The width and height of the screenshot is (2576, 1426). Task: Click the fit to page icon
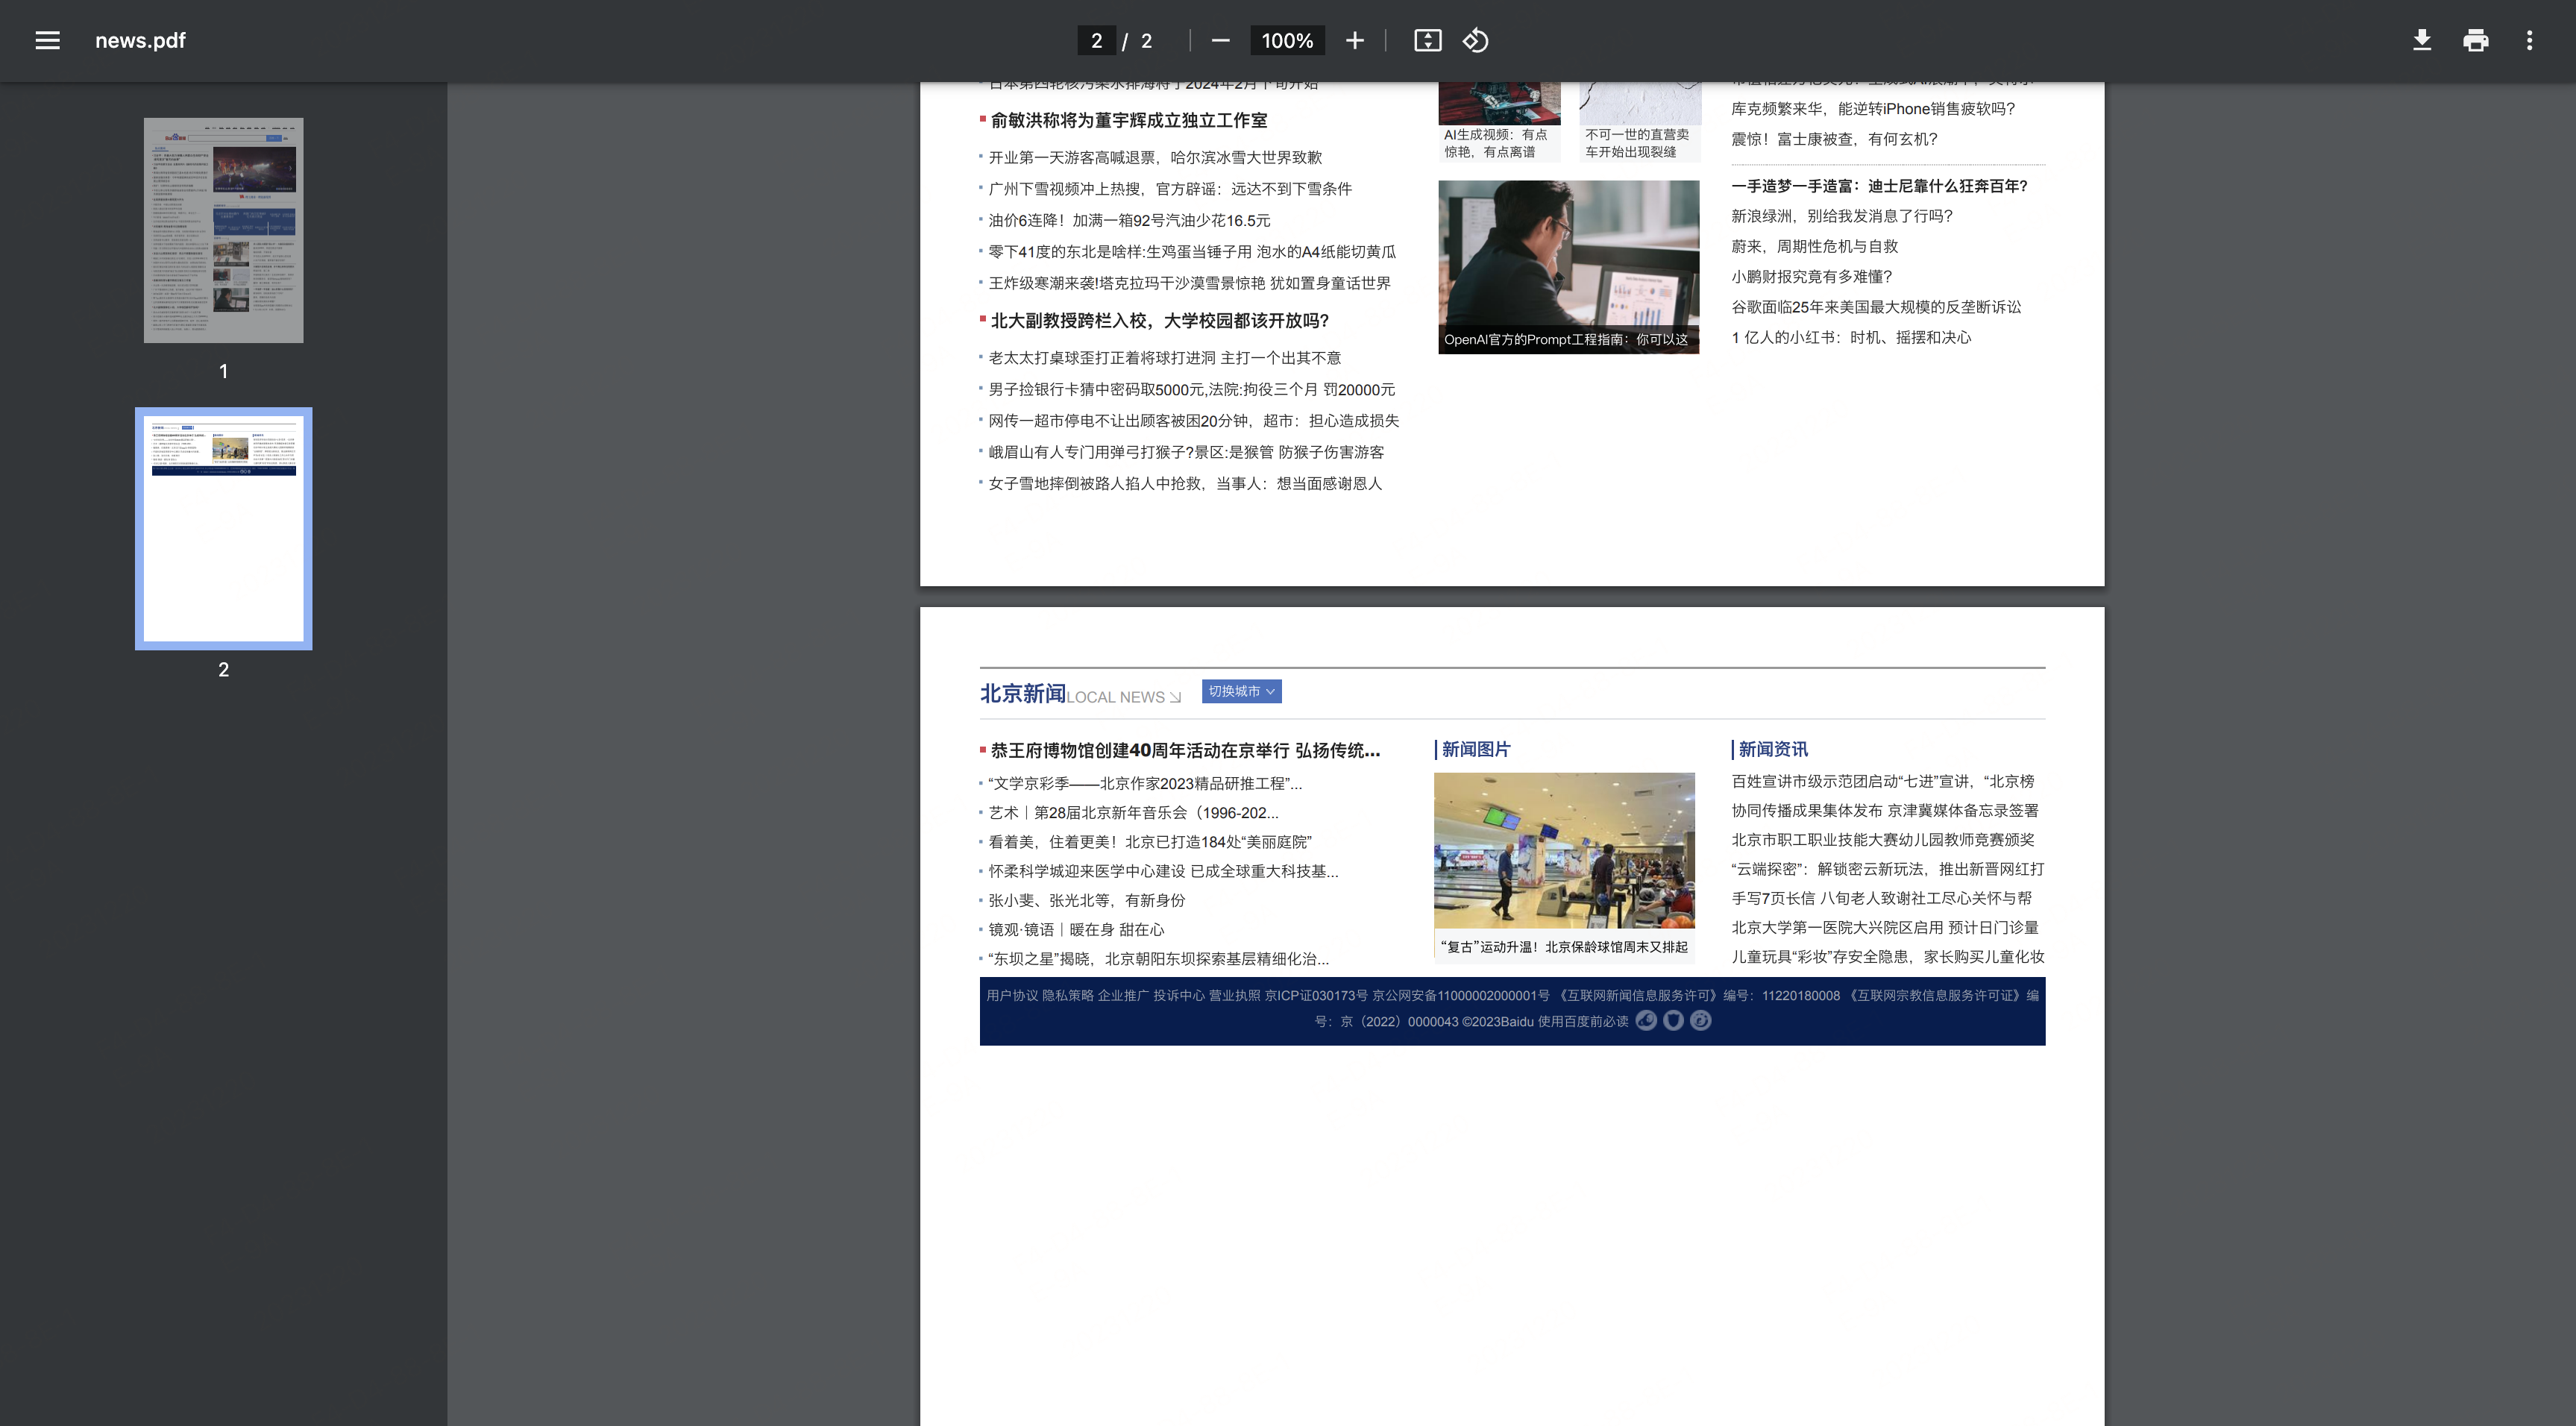pos(1427,40)
